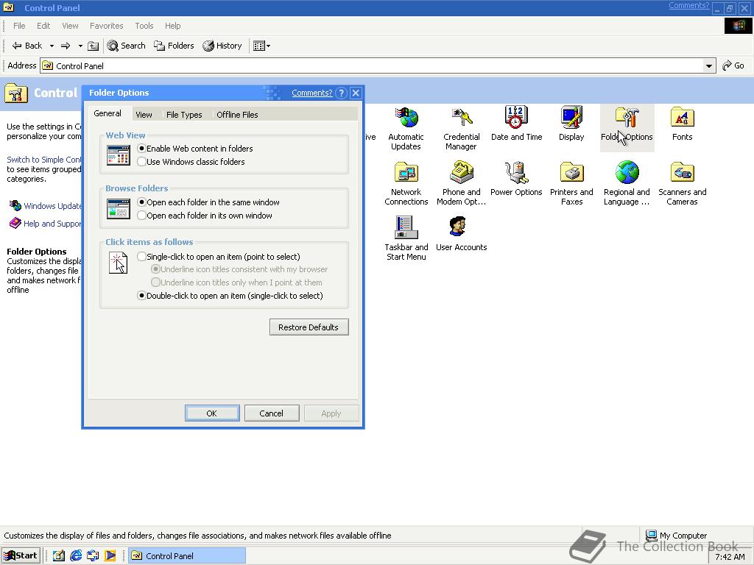Open Regional and Language options icon
Screen dimensions: 754x565
pyautogui.click(x=627, y=183)
